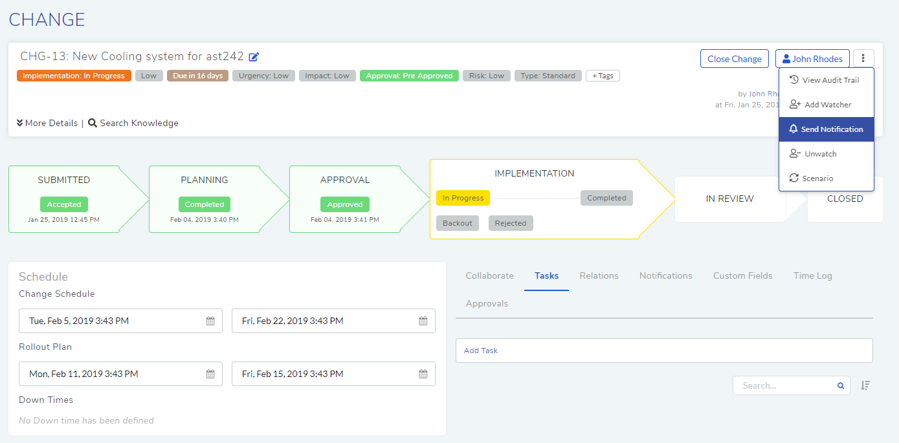Choose Add Watcher menu entry
Image resolution: width=899 pixels, height=443 pixels.
(x=827, y=105)
